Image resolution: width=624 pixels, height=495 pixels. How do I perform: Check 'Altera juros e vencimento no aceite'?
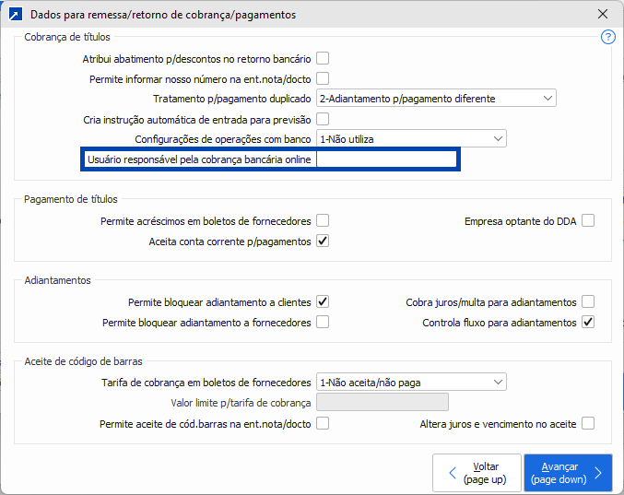(588, 424)
